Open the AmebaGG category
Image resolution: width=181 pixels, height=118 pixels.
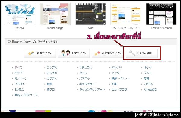[x=150, y=90]
